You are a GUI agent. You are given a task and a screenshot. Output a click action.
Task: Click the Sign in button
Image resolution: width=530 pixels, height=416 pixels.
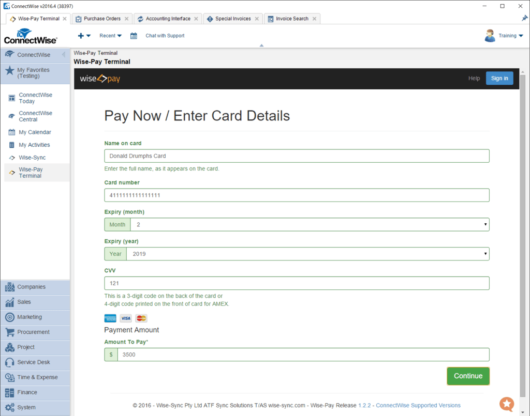pos(499,78)
